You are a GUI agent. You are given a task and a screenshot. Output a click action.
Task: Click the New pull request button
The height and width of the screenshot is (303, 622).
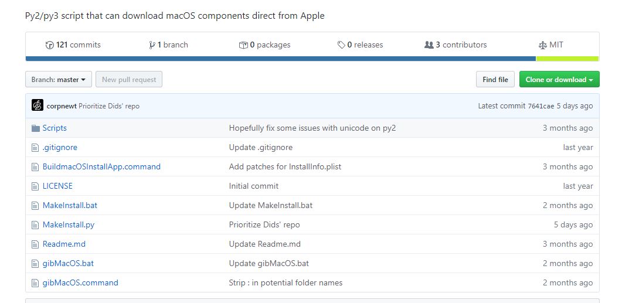click(129, 80)
